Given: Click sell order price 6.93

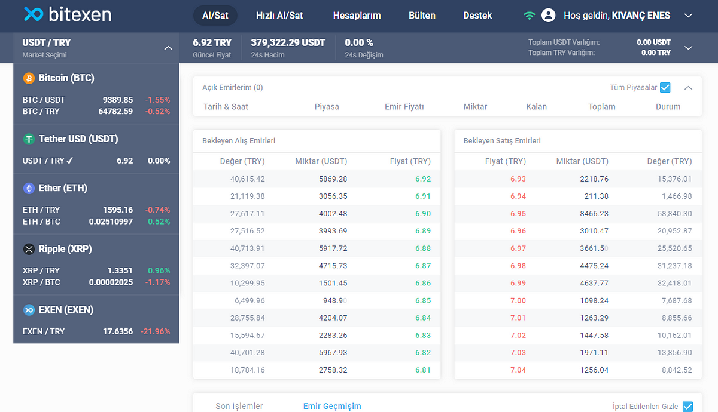Looking at the screenshot, I should 518,179.
